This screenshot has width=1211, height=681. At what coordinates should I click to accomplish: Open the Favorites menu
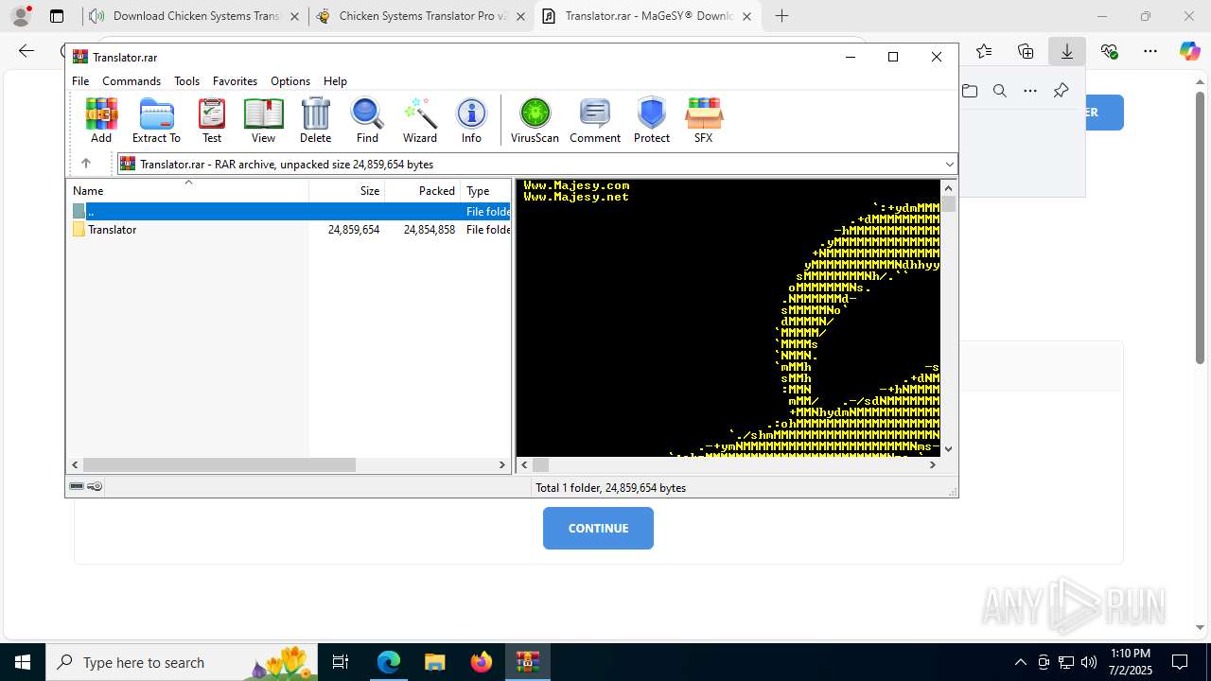[x=235, y=81]
